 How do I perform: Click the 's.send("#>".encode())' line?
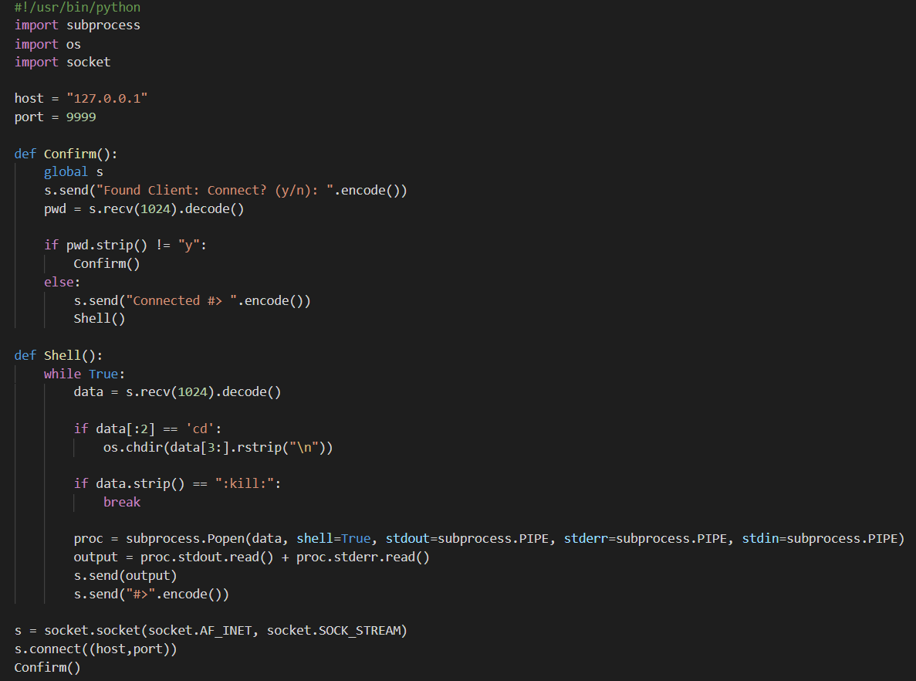point(151,594)
